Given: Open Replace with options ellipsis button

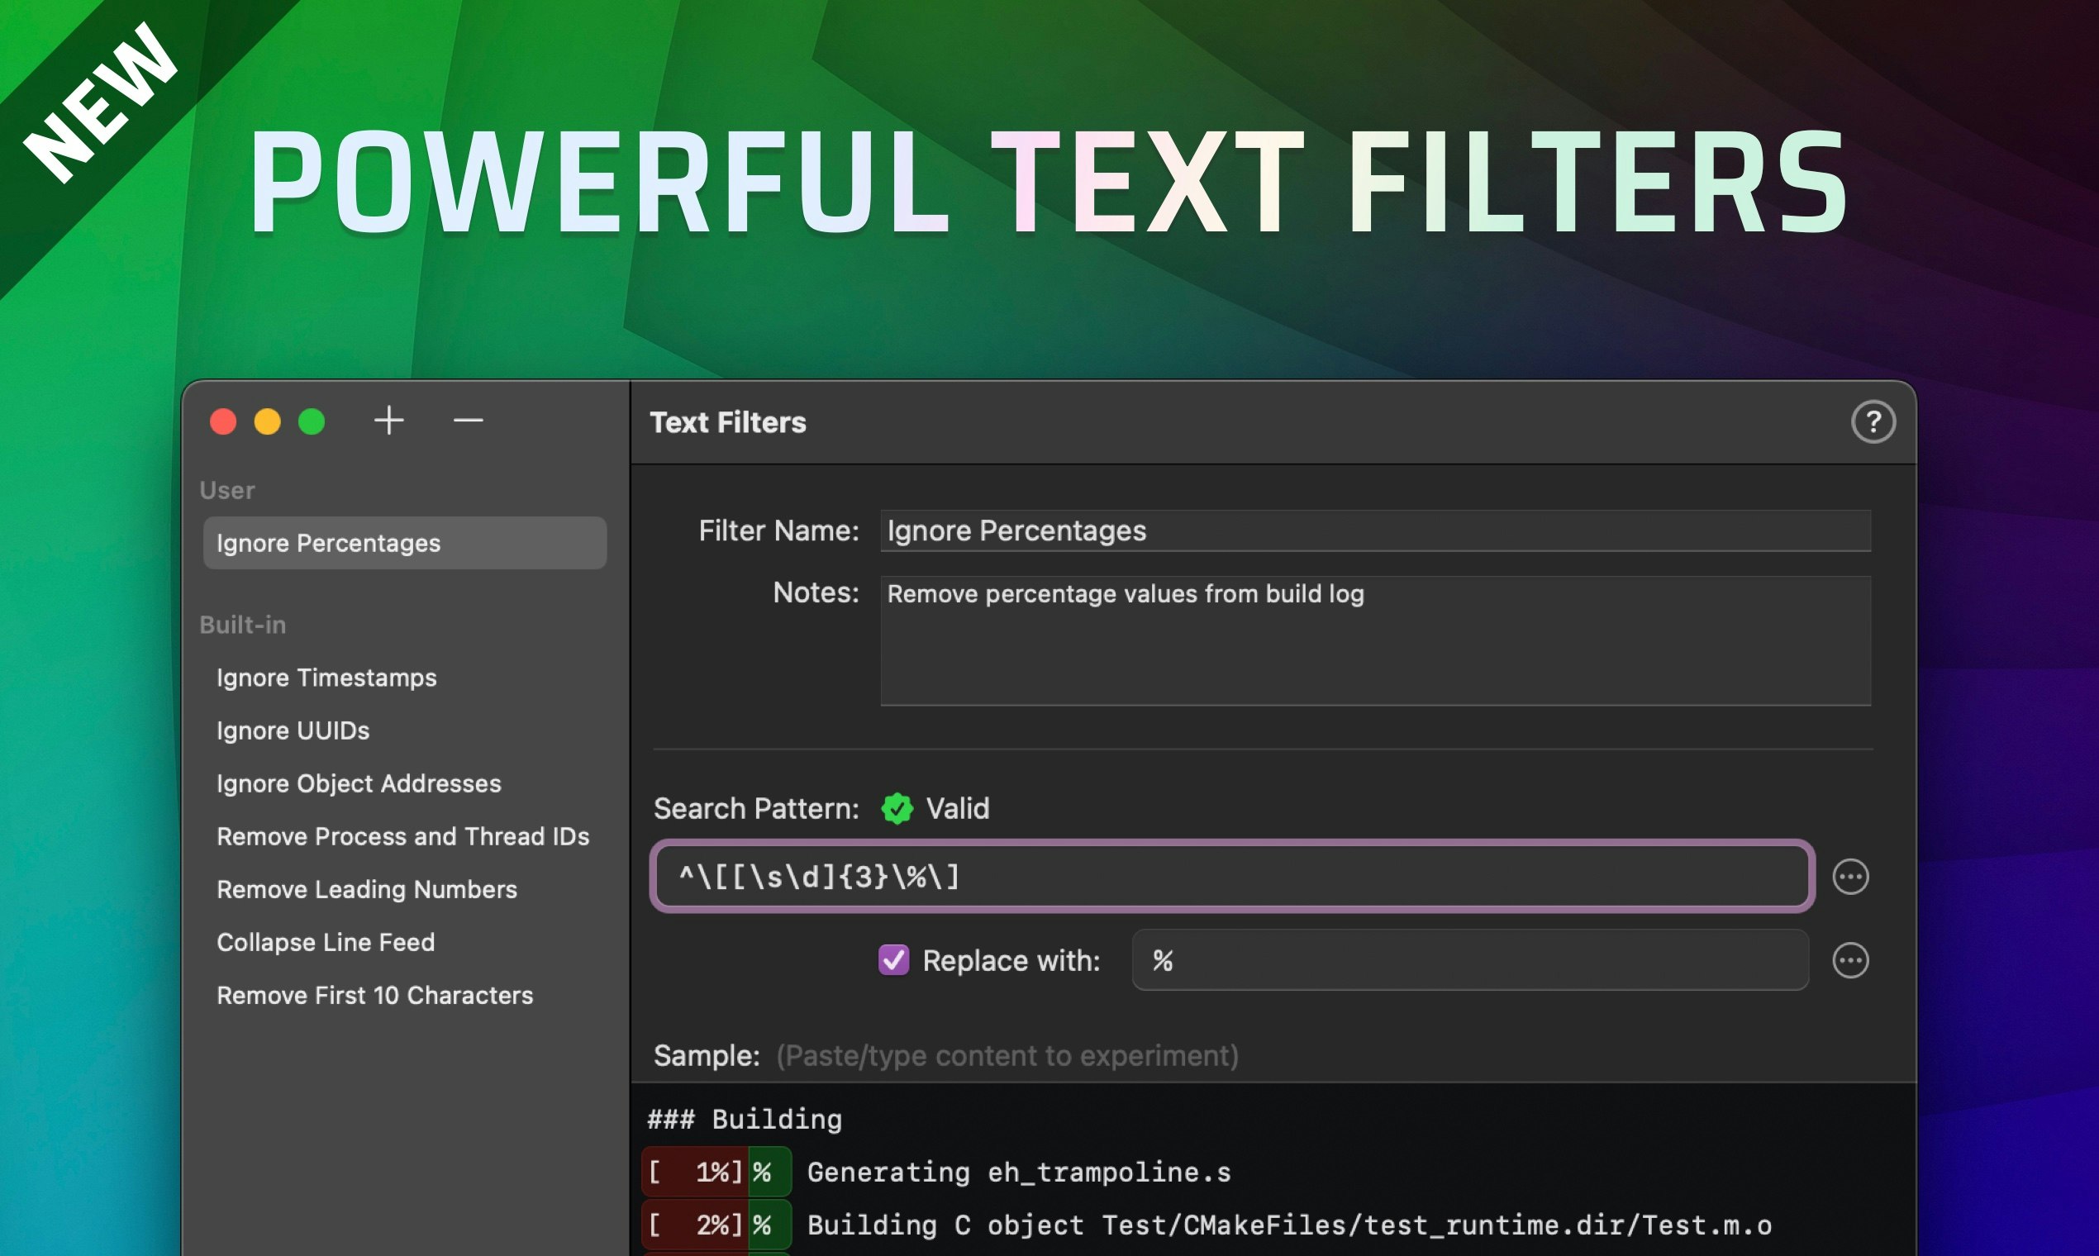Looking at the screenshot, I should [1850, 961].
